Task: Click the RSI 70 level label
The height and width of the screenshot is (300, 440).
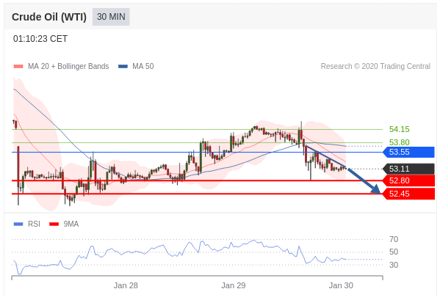Action: [394, 239]
